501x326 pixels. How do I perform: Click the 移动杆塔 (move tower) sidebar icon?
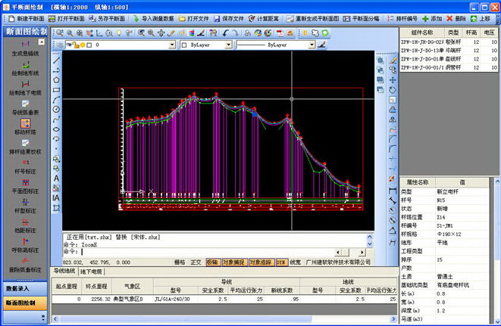click(25, 124)
